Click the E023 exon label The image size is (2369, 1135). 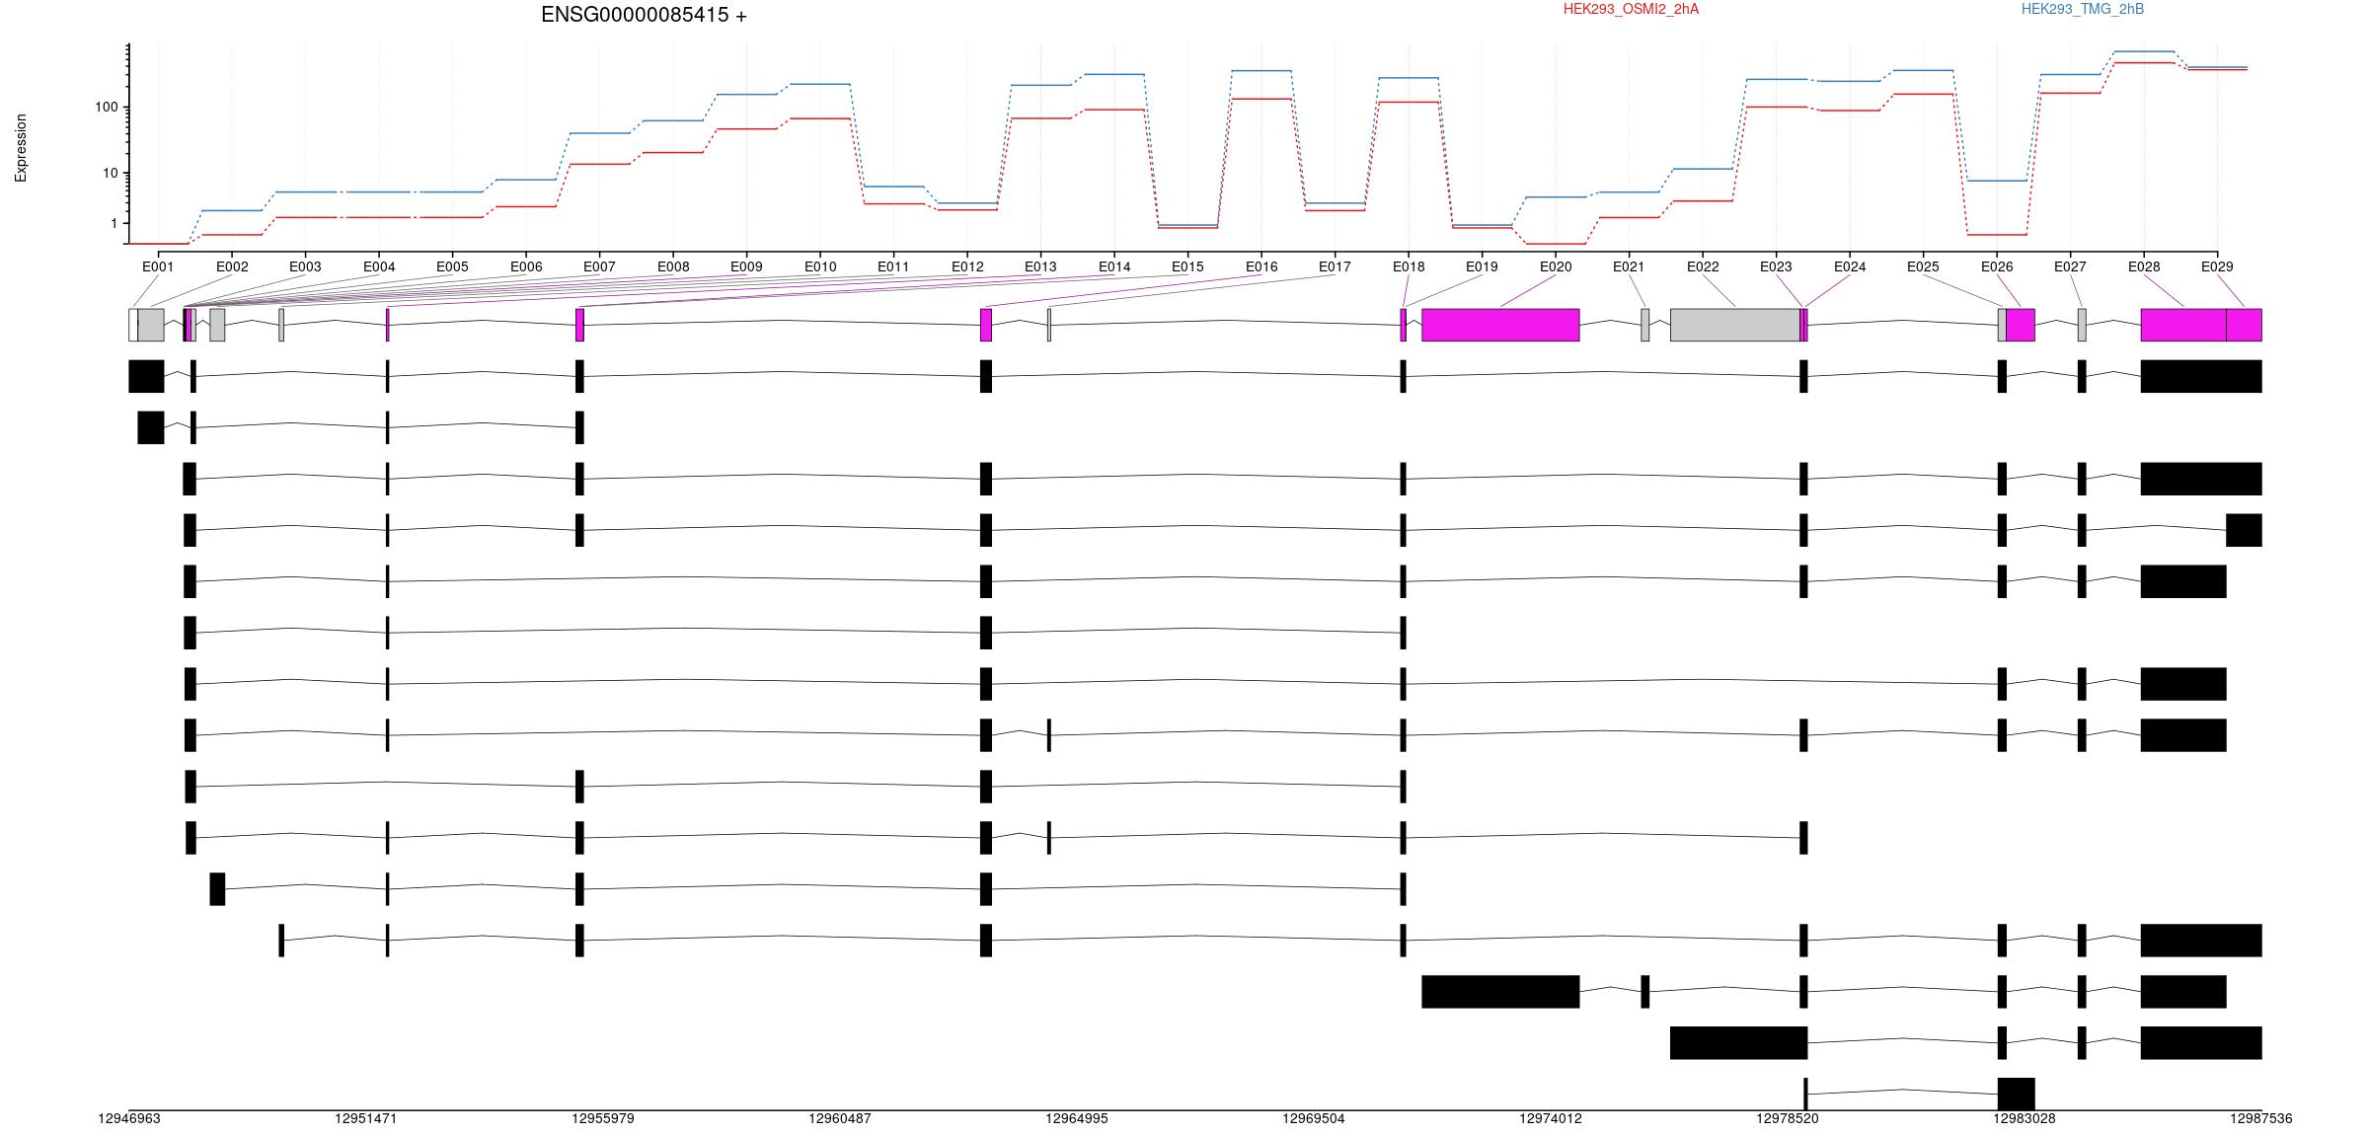(1776, 266)
